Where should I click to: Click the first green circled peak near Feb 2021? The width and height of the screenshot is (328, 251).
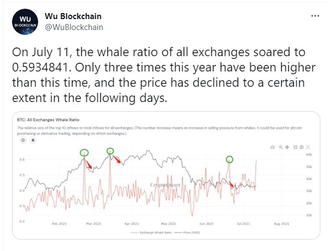point(84,153)
